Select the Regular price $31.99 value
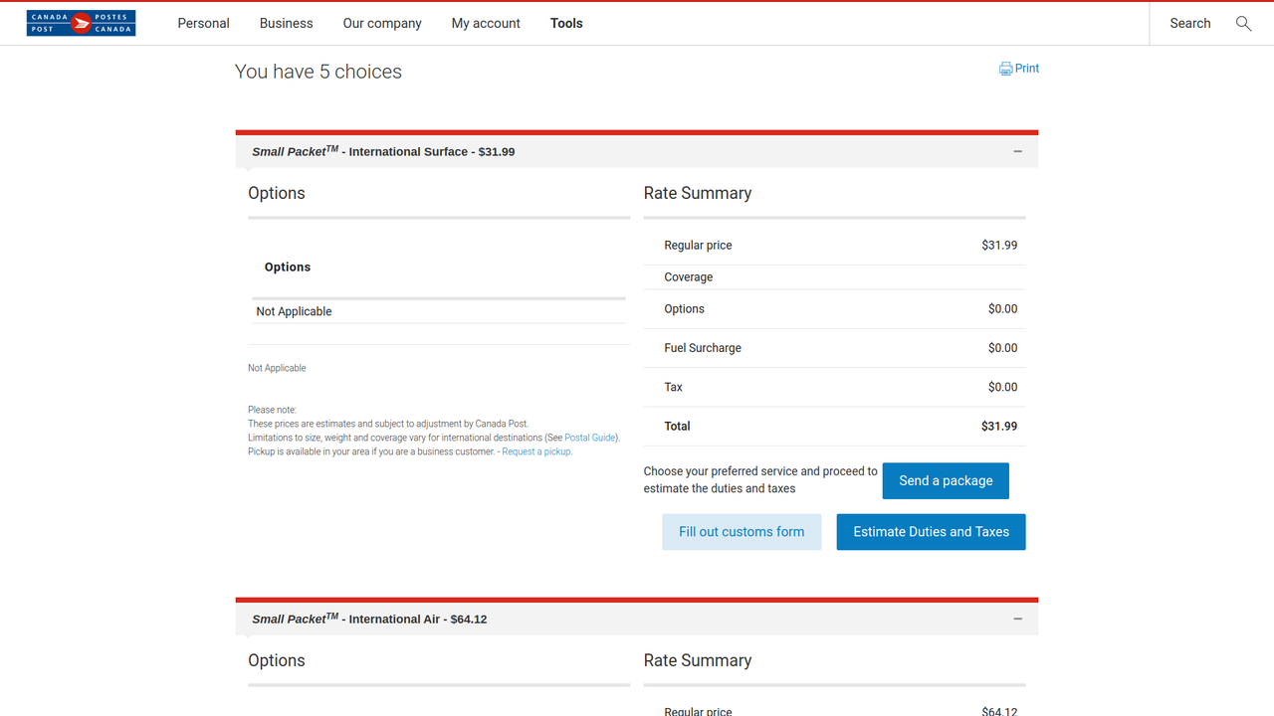Image resolution: width=1274 pixels, height=716 pixels. pyautogui.click(x=999, y=246)
